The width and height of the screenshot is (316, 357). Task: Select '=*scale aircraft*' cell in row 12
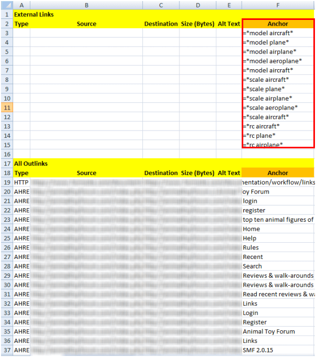coord(278,117)
